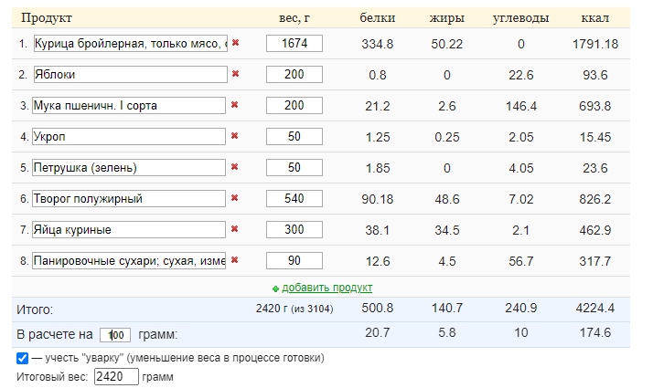This screenshot has width=653, height=388.
Task: Toggle the учесть "уварку" checkbox
Action: (x=23, y=358)
